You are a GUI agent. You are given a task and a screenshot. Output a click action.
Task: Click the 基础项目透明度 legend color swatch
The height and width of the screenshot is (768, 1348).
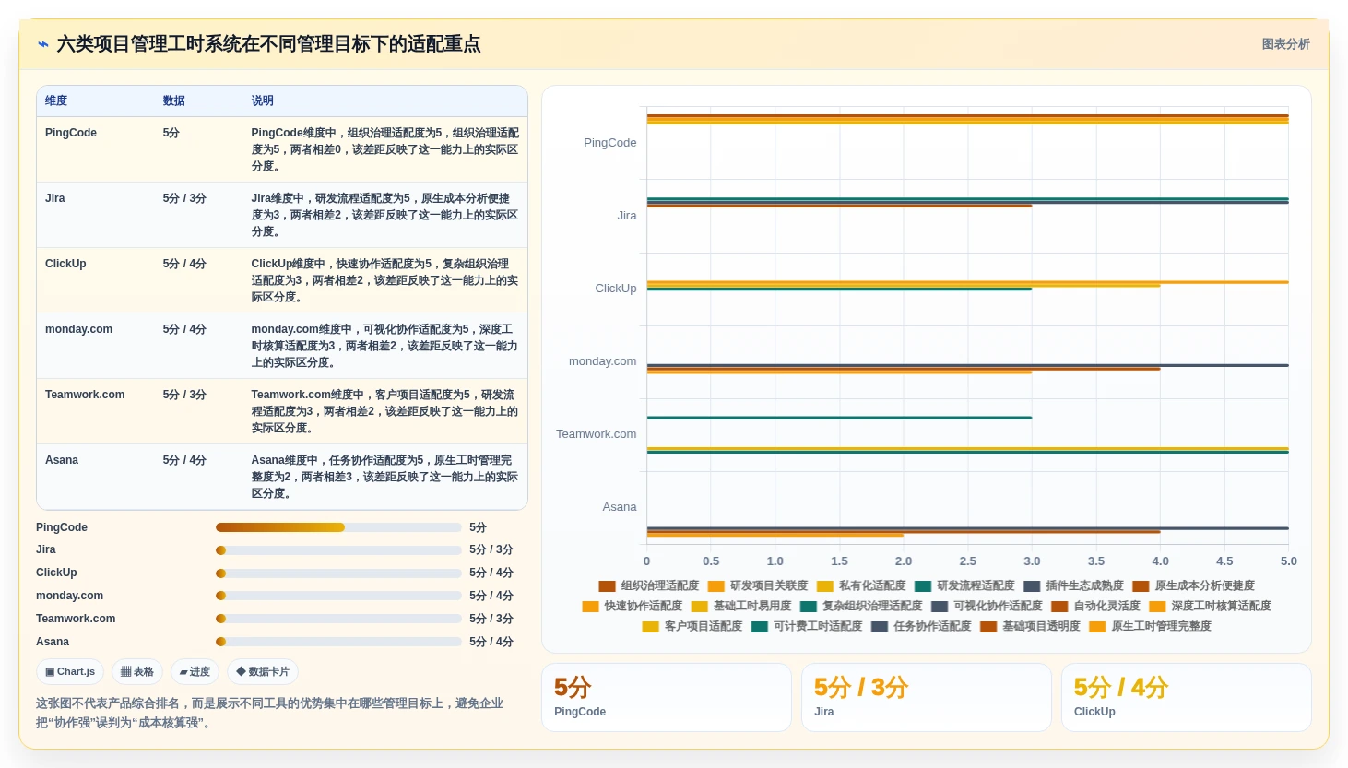[988, 627]
